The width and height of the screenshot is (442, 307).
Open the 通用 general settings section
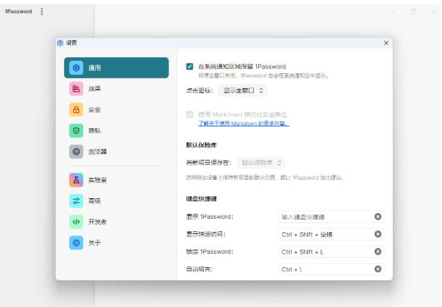tap(117, 67)
